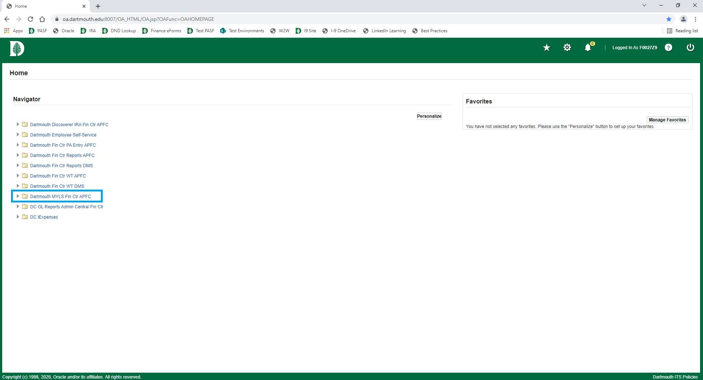Open DC GL Reports Admin Central Fin Ctr link
The height and width of the screenshot is (380, 703).
click(x=67, y=207)
